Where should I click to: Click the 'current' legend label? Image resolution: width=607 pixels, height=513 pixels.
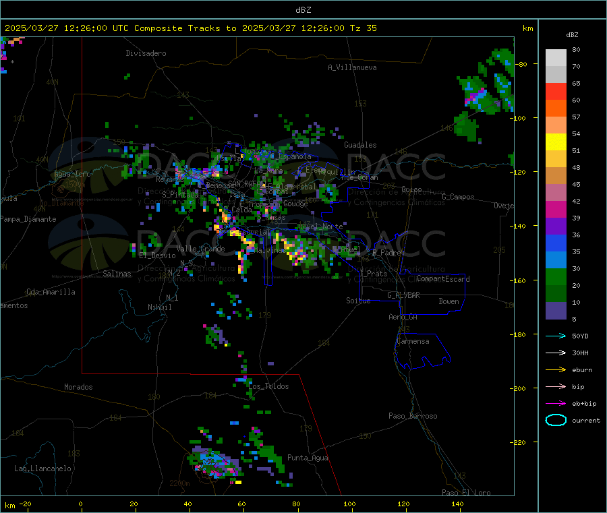tap(586, 421)
